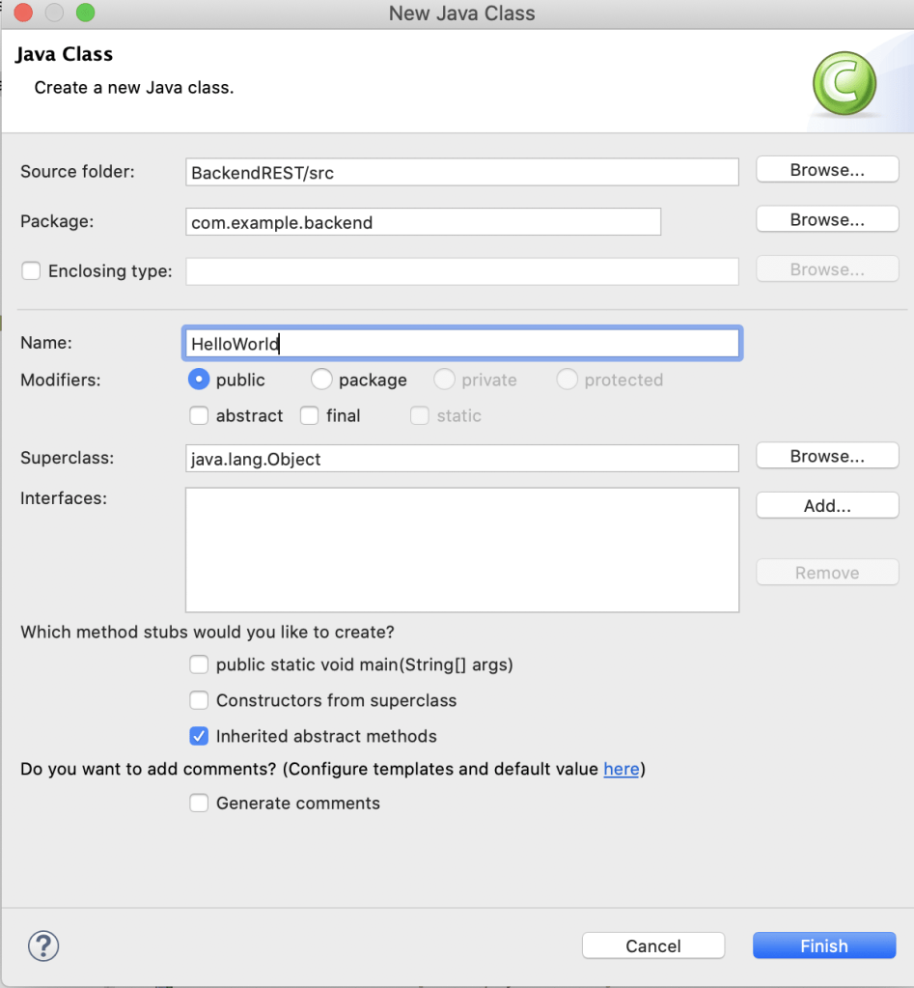This screenshot has height=988, width=914.
Task: Click Browse next to Package field
Action: (x=827, y=220)
